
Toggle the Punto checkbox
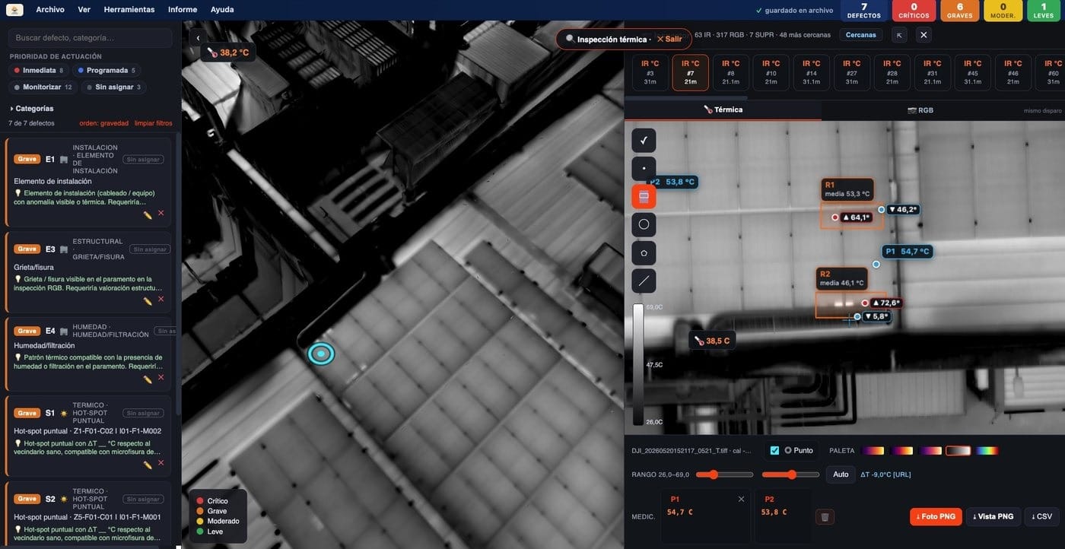pyautogui.click(x=774, y=450)
